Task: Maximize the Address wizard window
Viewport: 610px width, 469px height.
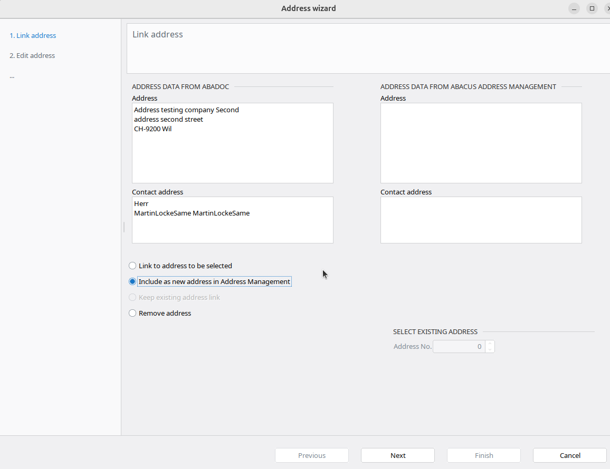Action: tap(592, 9)
